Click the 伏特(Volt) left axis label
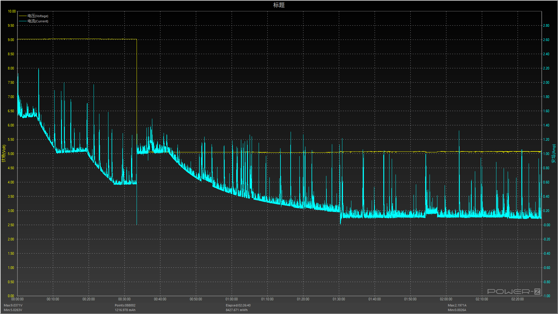The image size is (558, 314). point(4,153)
